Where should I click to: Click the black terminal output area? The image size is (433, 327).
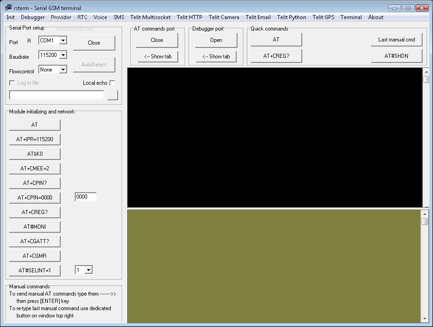275,138
